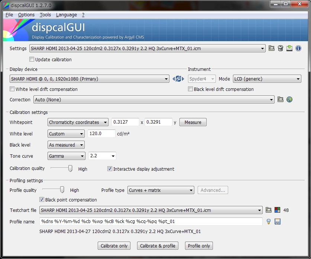Open profile information via the blue info icon

298,48
